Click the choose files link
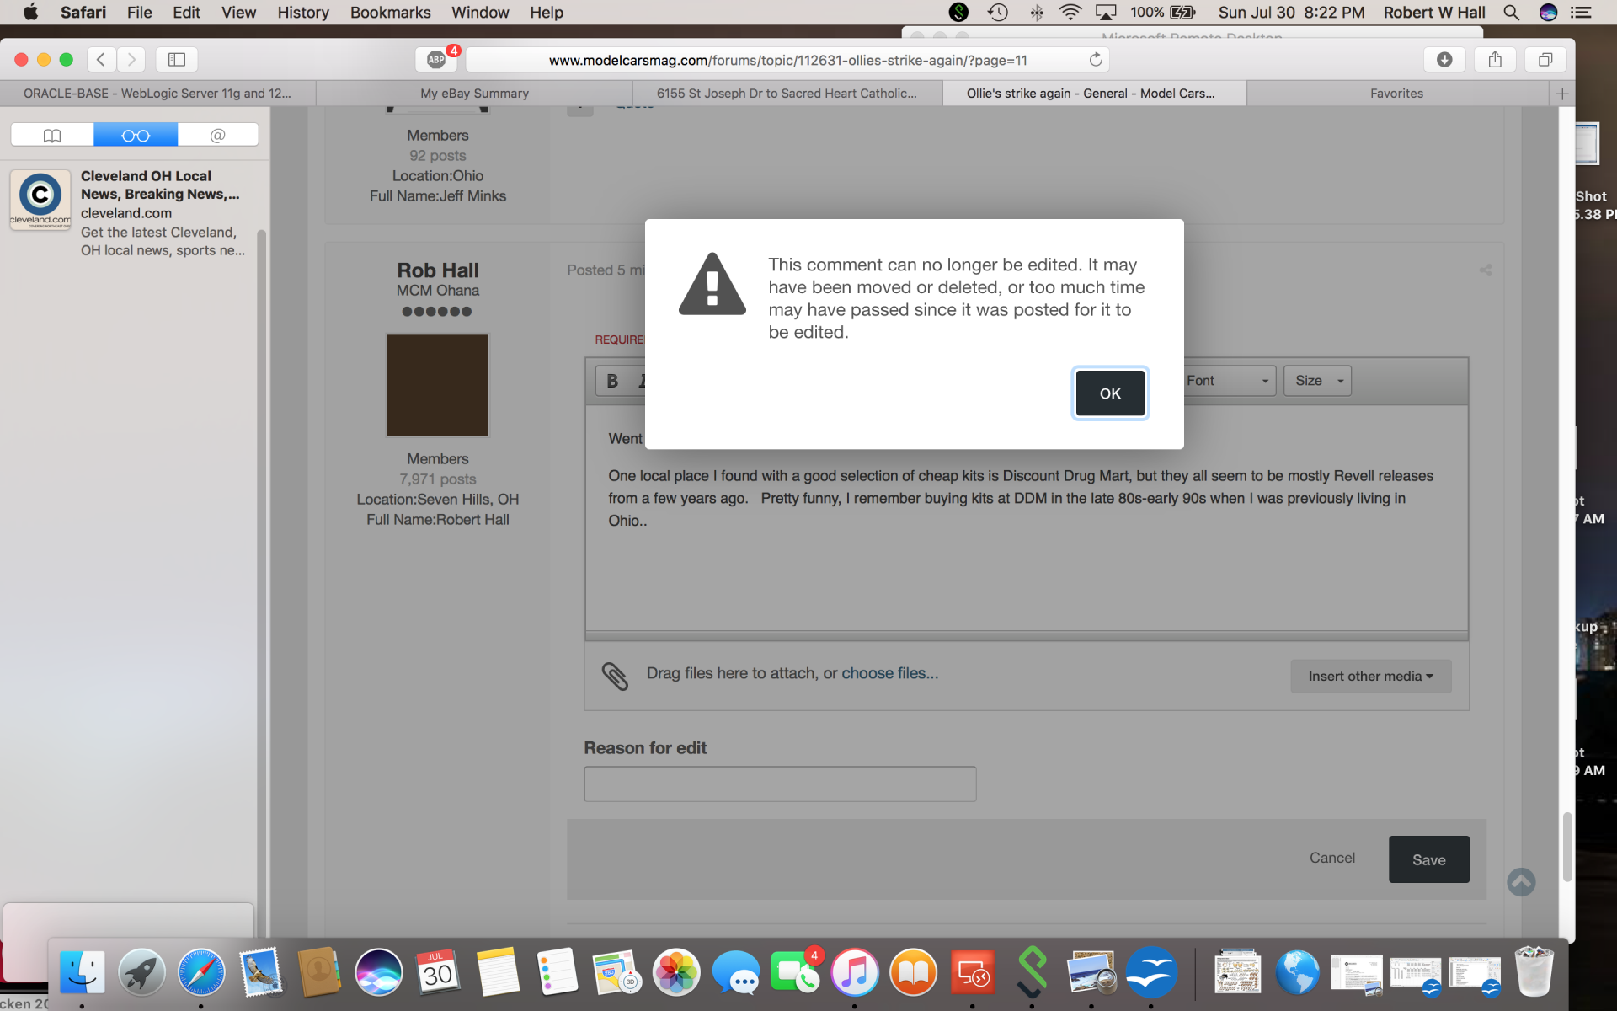The width and height of the screenshot is (1617, 1011). pyautogui.click(x=889, y=673)
